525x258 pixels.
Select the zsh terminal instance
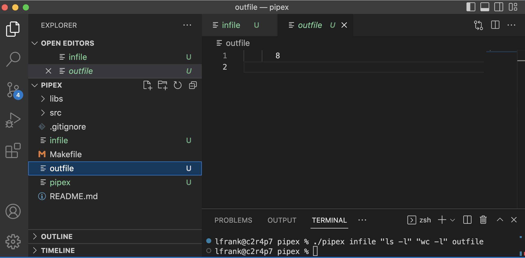(419, 220)
